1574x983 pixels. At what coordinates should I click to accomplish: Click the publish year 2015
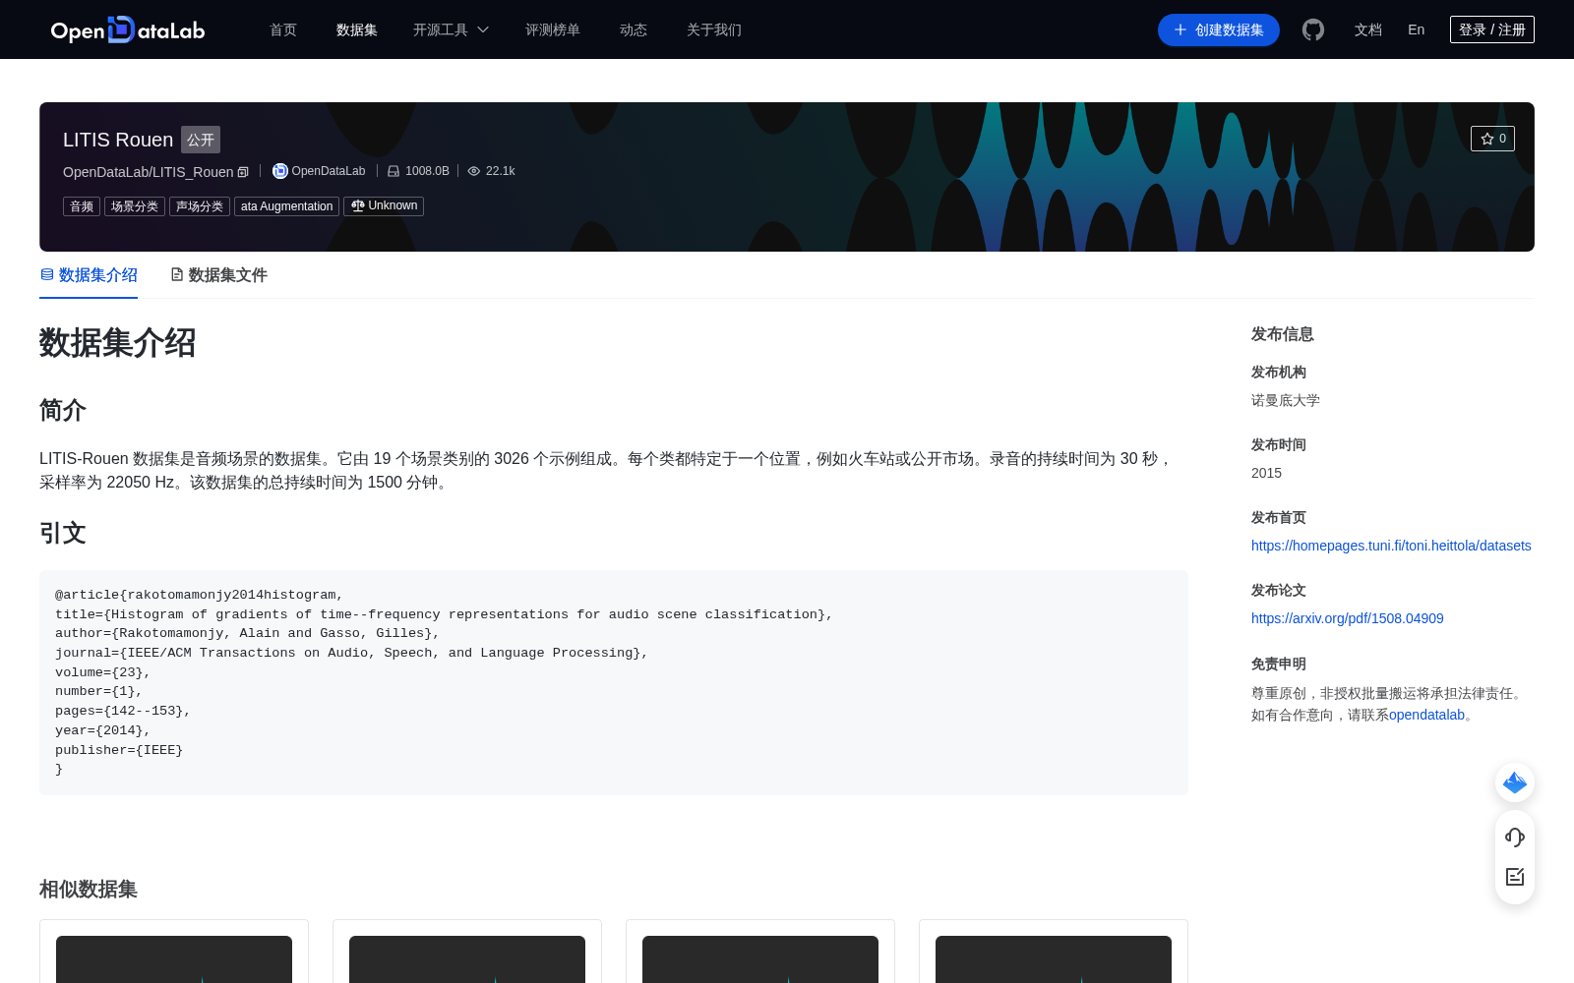click(1266, 473)
